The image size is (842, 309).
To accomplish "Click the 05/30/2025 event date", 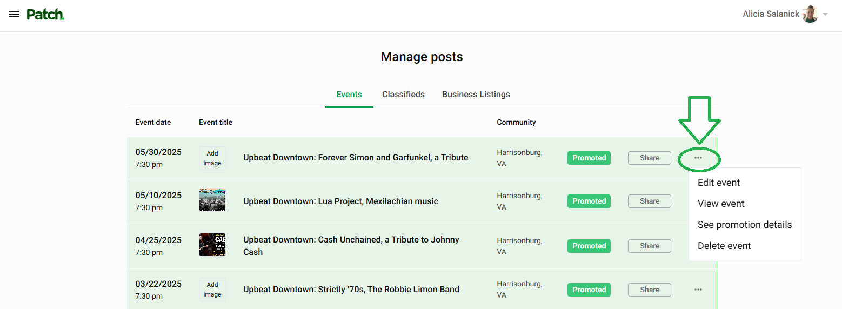I will click(158, 152).
